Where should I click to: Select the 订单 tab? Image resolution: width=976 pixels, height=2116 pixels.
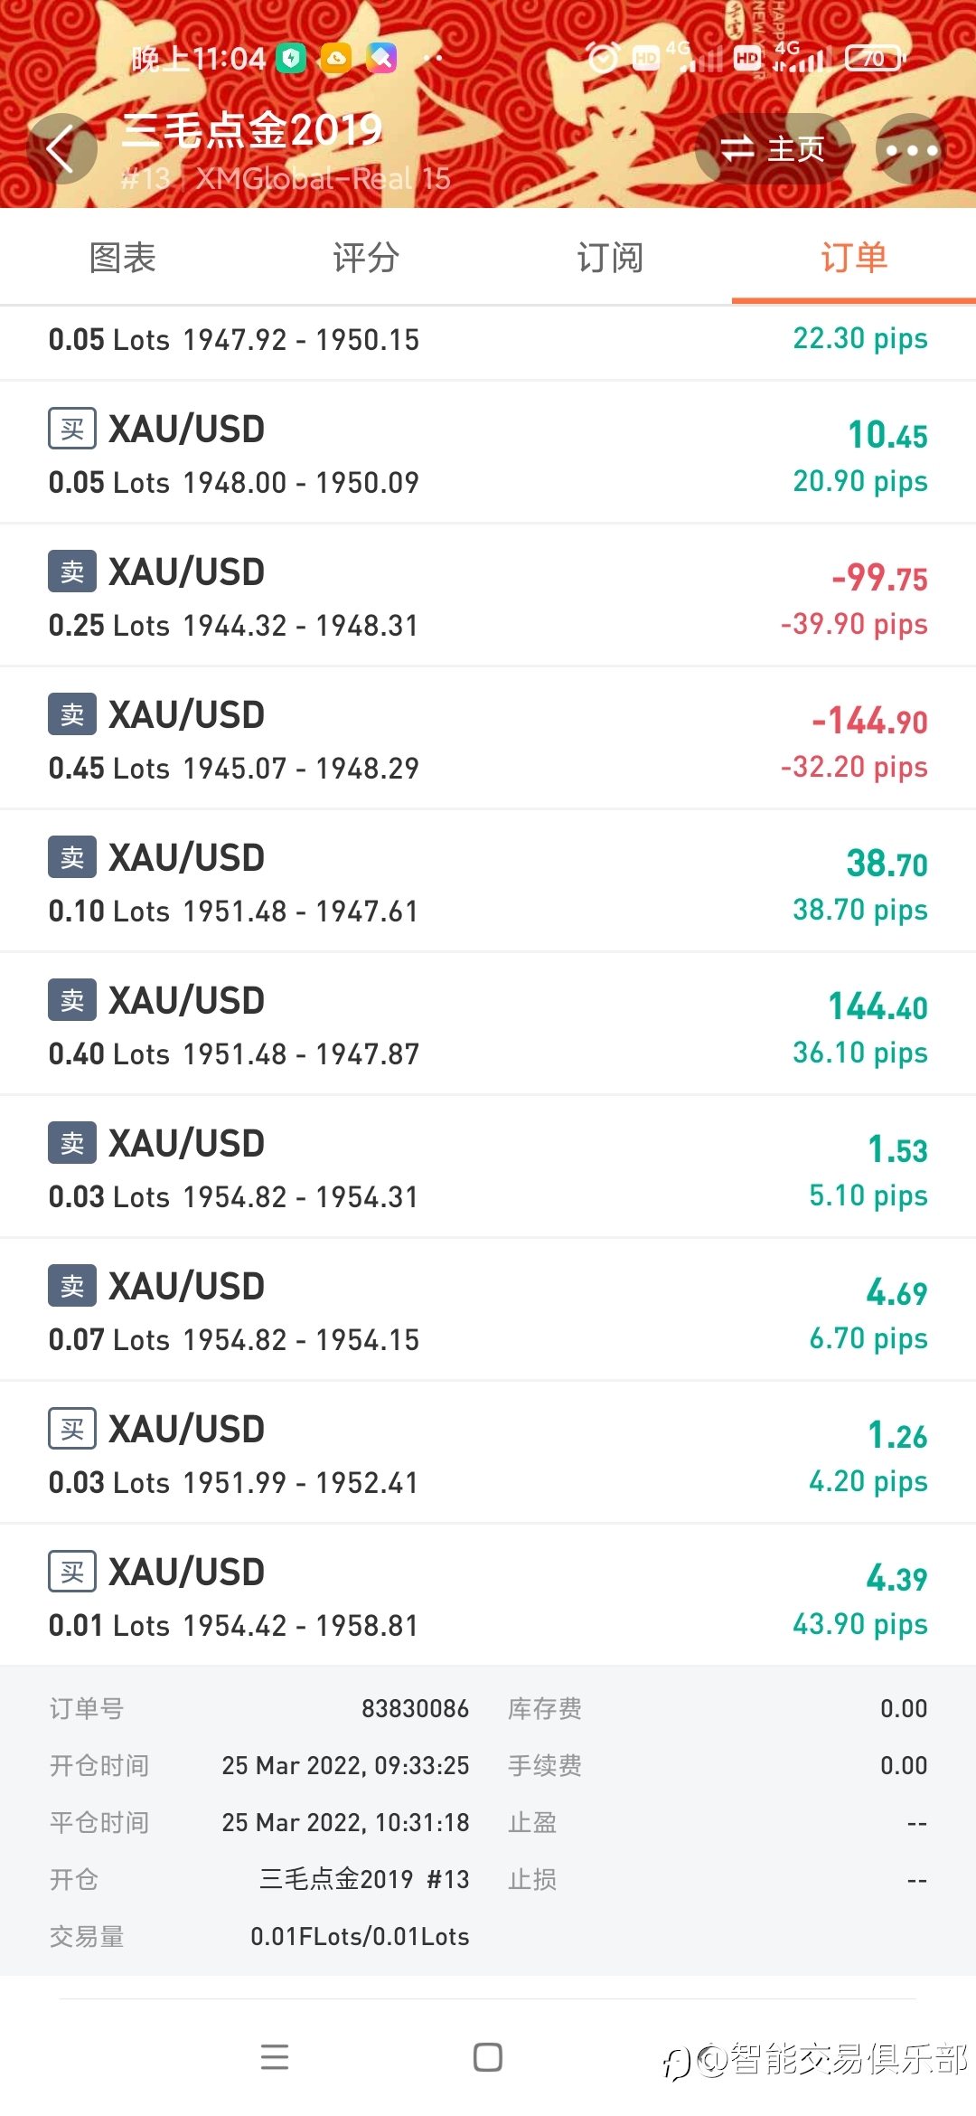coord(854,258)
